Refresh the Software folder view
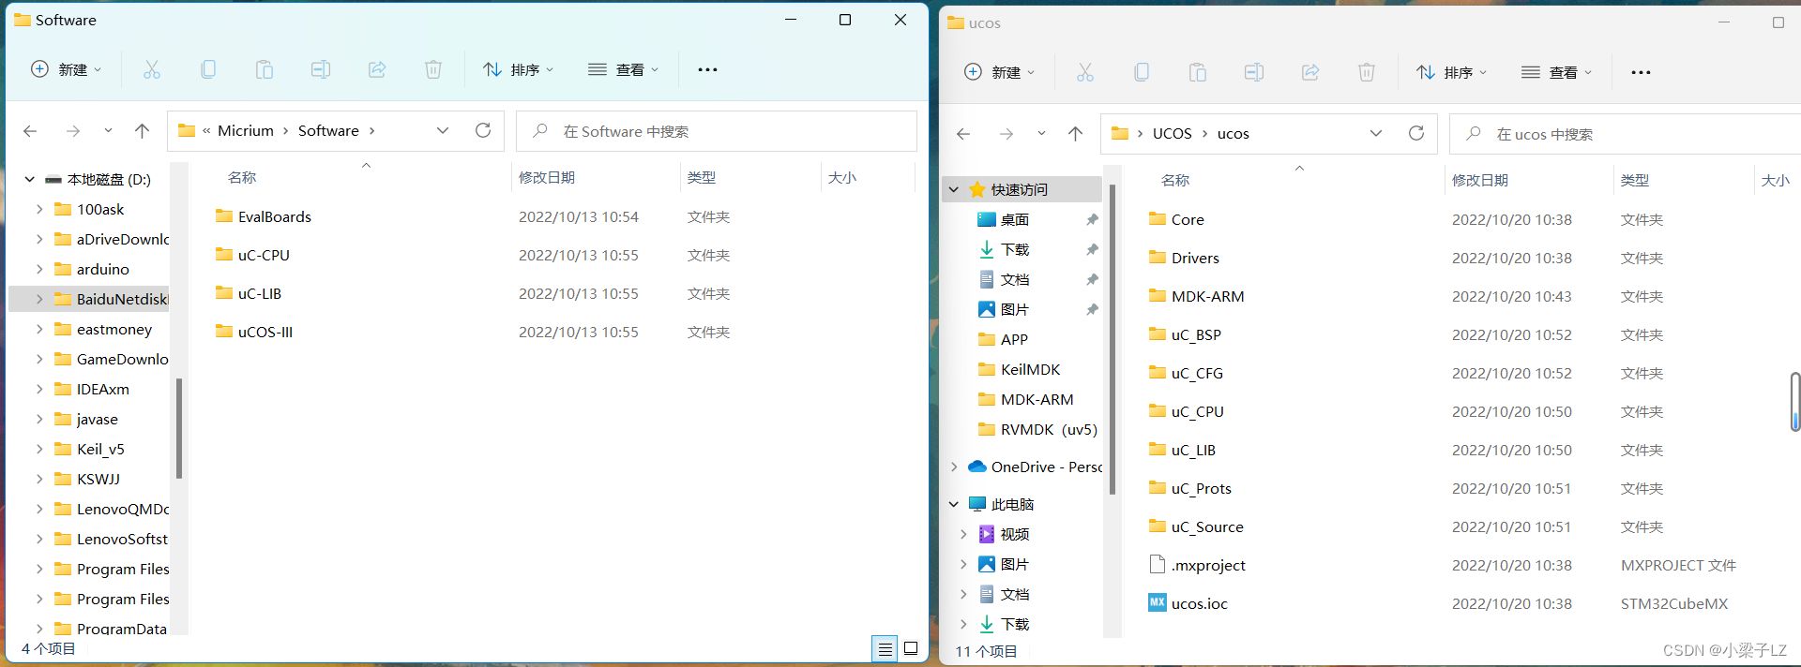The image size is (1801, 667). pyautogui.click(x=483, y=130)
